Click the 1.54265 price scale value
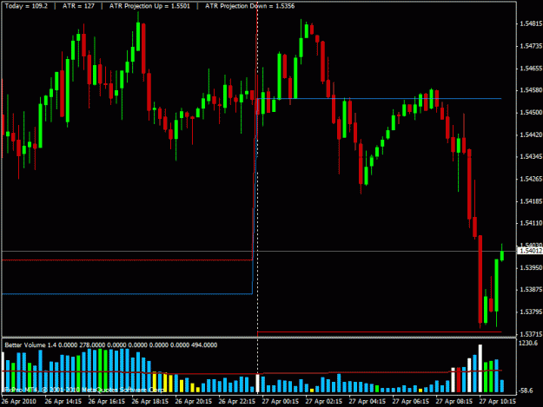The image size is (543, 407). [531, 179]
